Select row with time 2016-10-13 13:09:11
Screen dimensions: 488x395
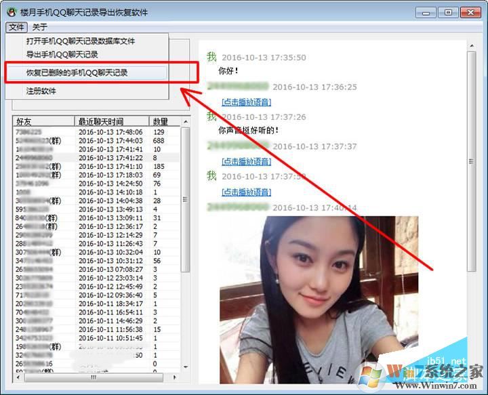[96, 217]
